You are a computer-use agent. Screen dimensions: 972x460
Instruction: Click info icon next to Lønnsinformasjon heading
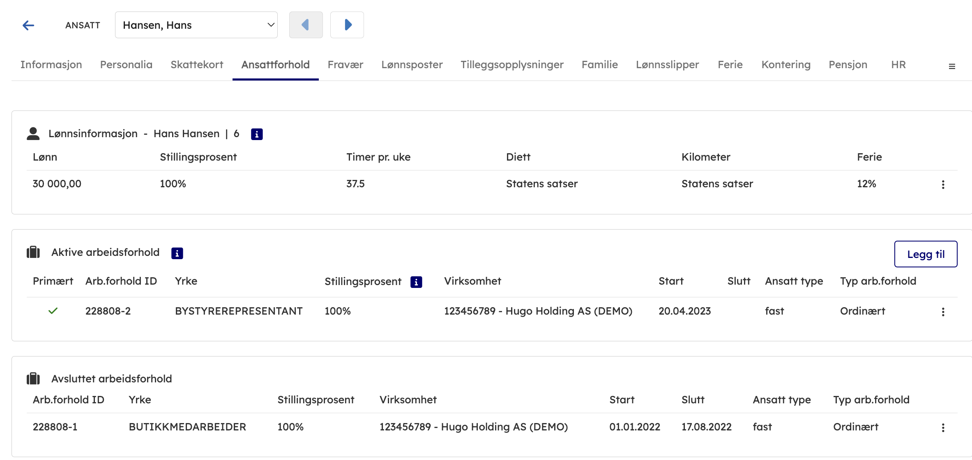(257, 134)
